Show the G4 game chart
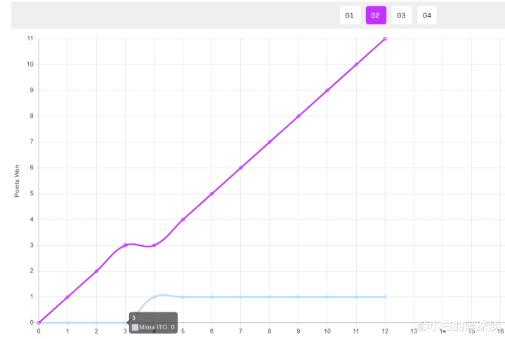This screenshot has width=505, height=339. tap(427, 15)
